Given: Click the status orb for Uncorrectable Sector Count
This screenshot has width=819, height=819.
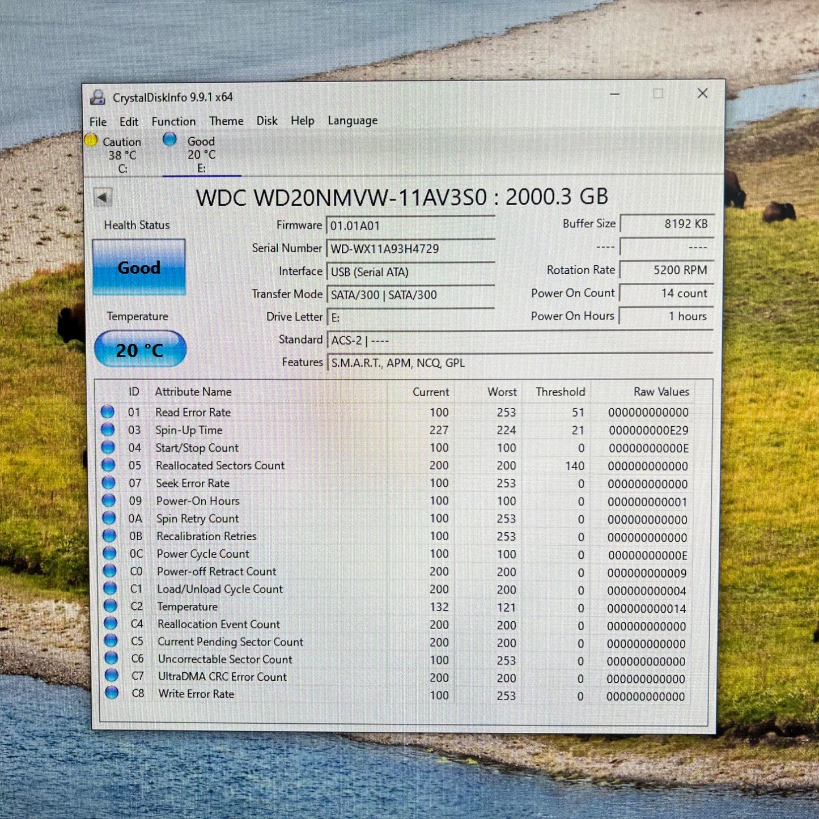Looking at the screenshot, I should 111,659.
